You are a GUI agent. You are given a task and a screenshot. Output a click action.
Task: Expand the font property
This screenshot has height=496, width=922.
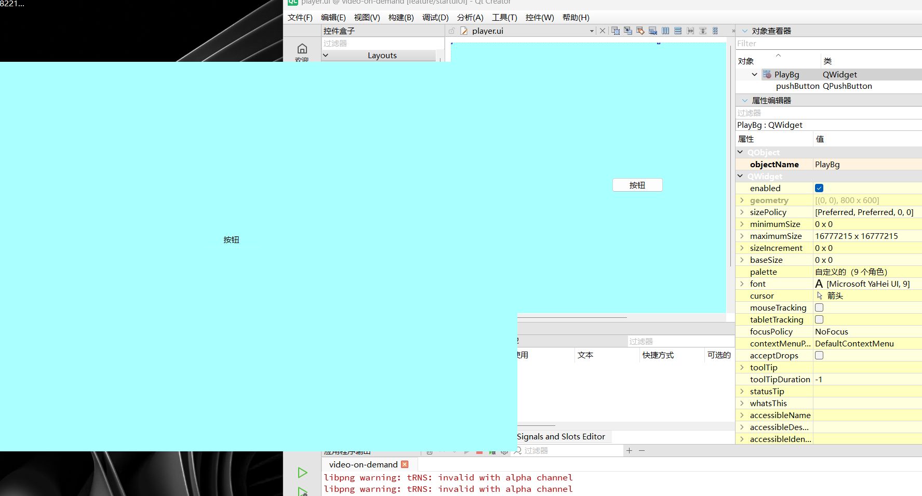(x=742, y=284)
